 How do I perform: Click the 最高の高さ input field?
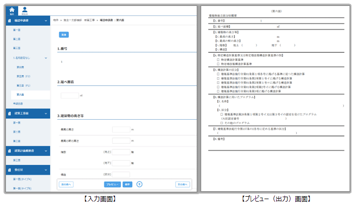pos(121,130)
